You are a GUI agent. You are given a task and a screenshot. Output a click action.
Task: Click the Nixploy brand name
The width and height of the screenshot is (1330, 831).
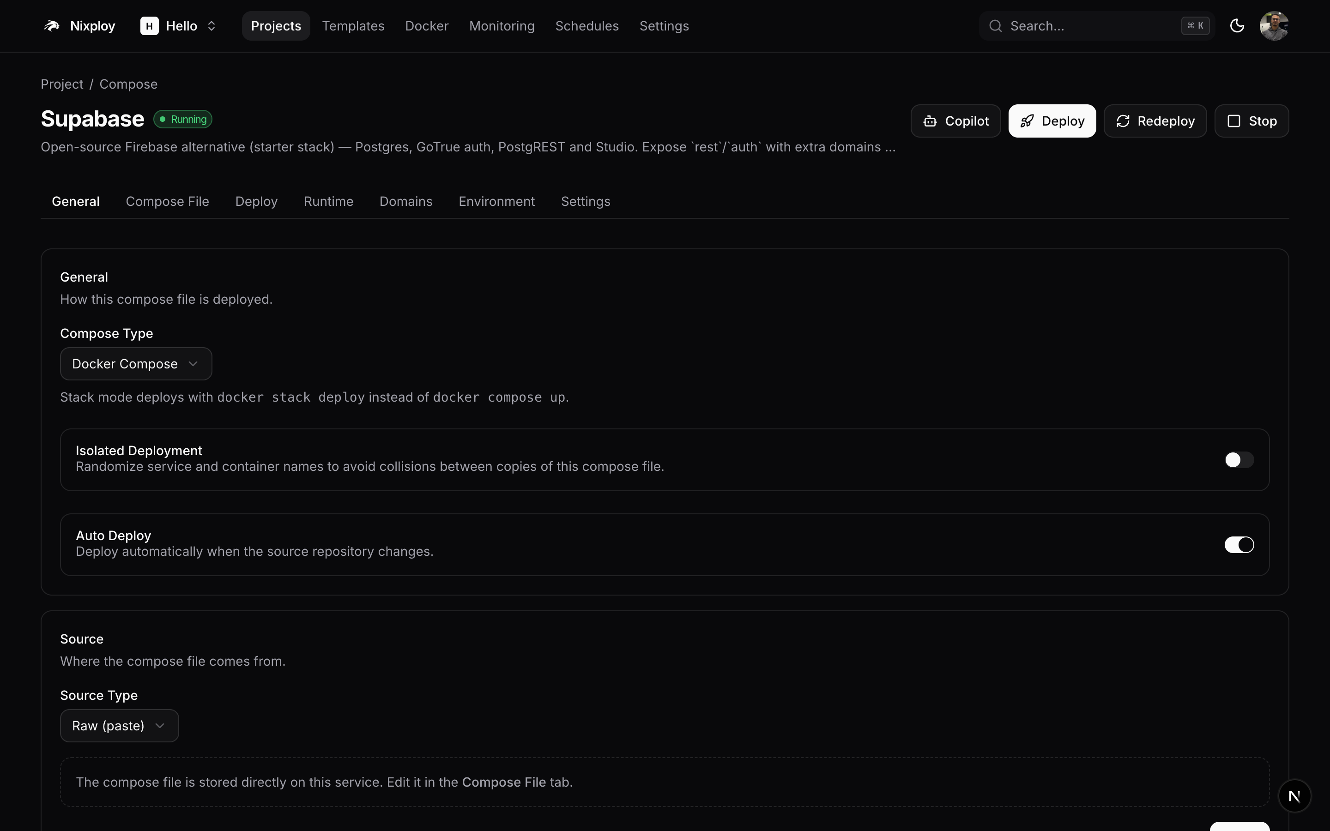(93, 26)
